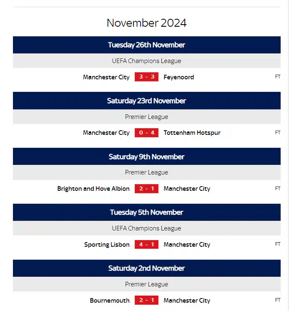Screen dimensions: 289x311
Task: Open the 4 - 1 score for Sporting Lisbon v Manchester City
Action: (146, 244)
